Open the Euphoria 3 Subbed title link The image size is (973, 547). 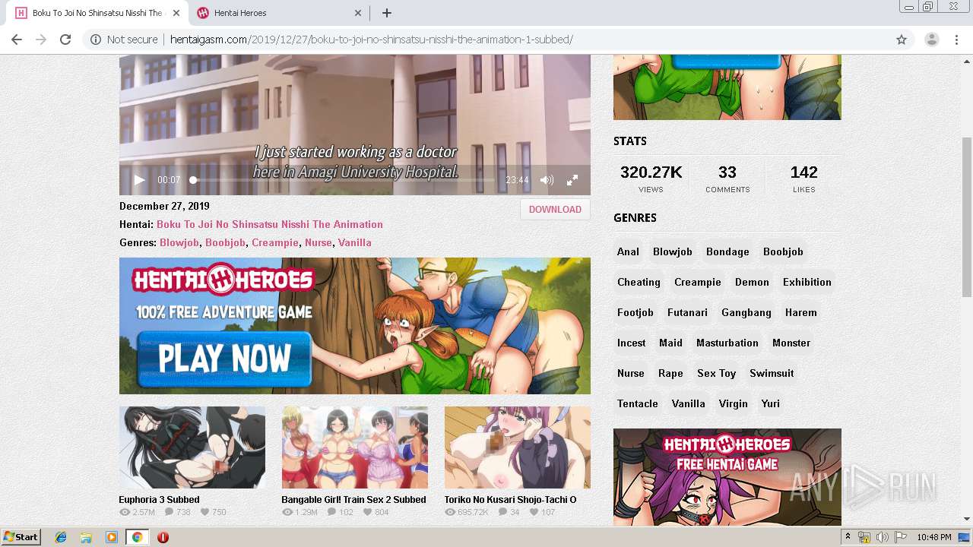(159, 500)
